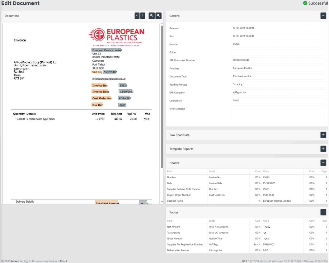Click the Intact link in the footer
Image resolution: width=329 pixels, height=263 pixels.
tap(14, 261)
